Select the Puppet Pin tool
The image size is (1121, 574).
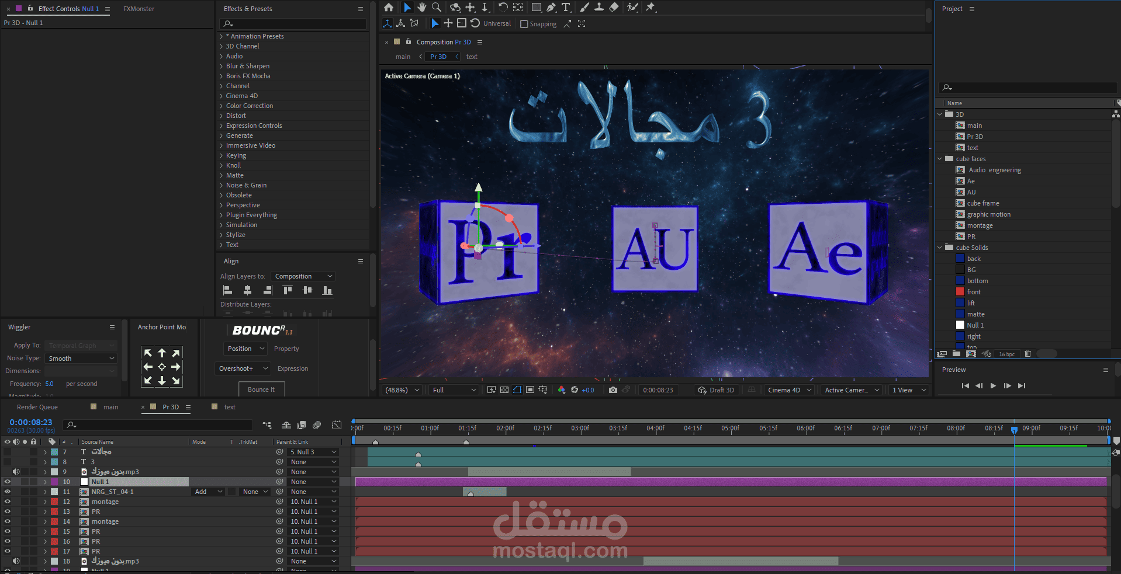pyautogui.click(x=650, y=8)
